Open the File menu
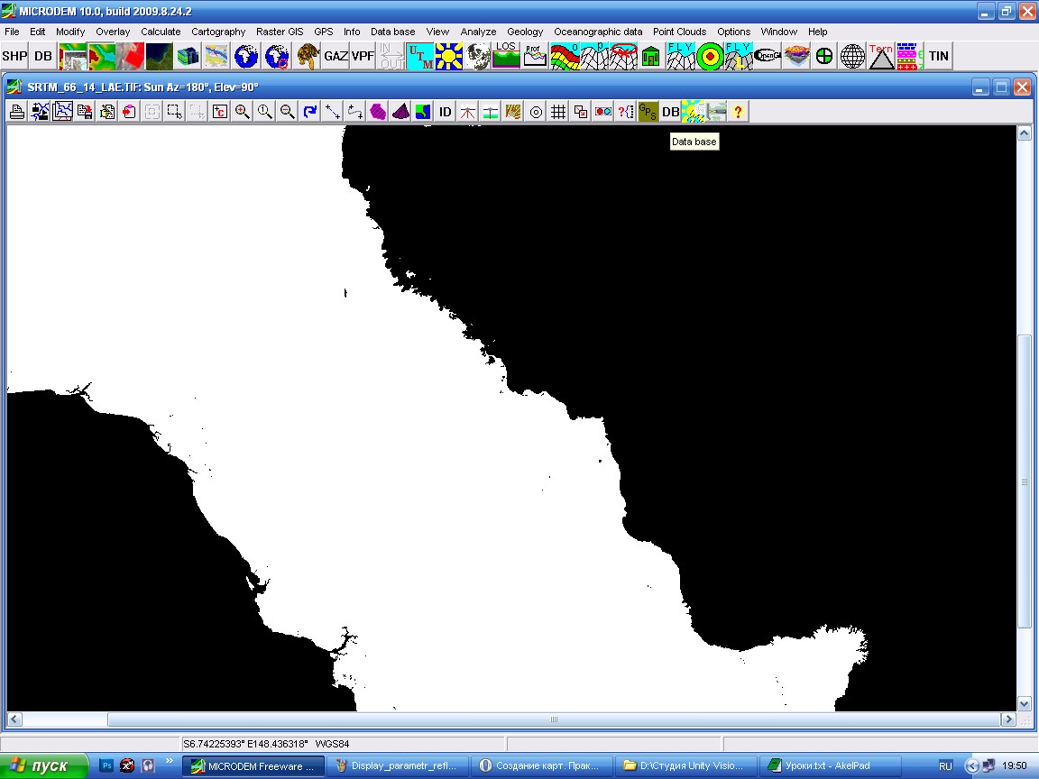 pos(12,32)
